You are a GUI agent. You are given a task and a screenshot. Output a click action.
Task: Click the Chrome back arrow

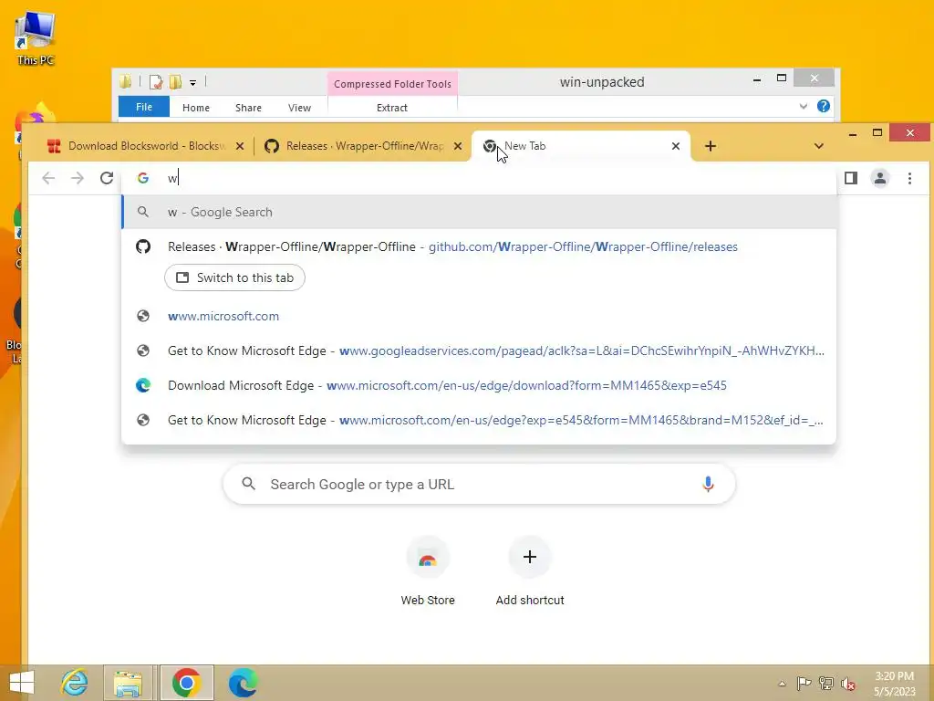48,178
